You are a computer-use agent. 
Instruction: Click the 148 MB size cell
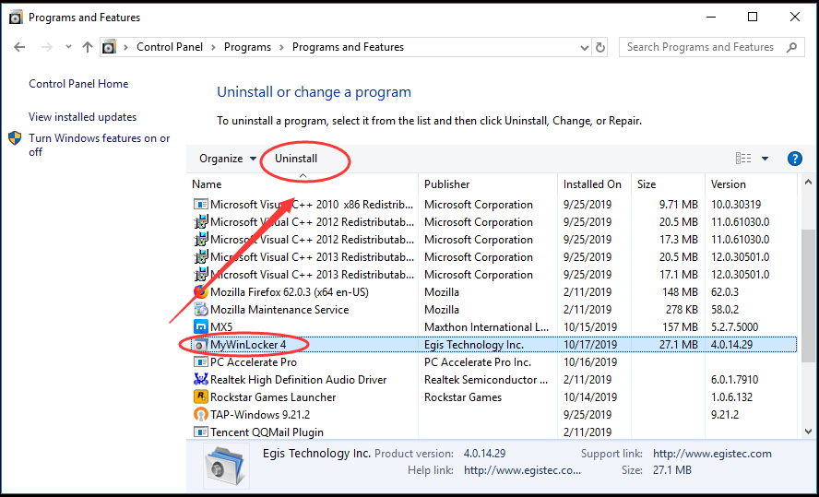[679, 291]
